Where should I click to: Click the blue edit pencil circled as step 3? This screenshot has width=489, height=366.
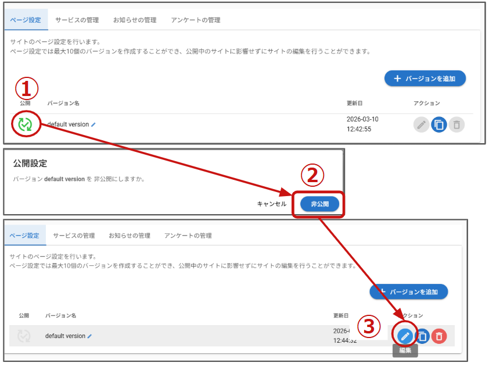tap(405, 336)
